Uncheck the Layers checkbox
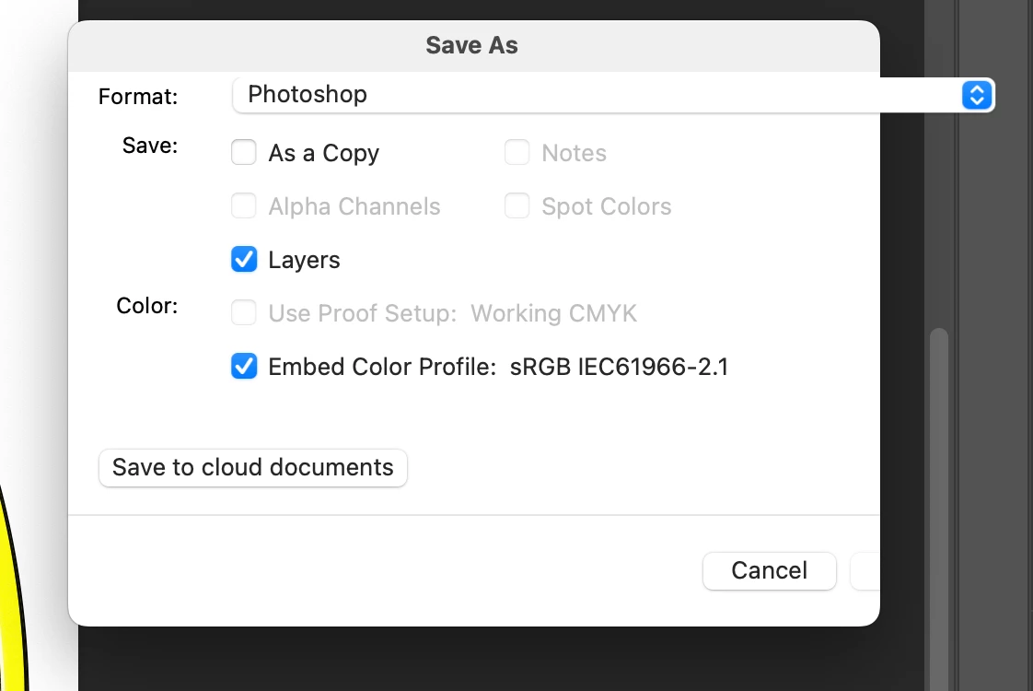This screenshot has width=1033, height=691. [244, 259]
